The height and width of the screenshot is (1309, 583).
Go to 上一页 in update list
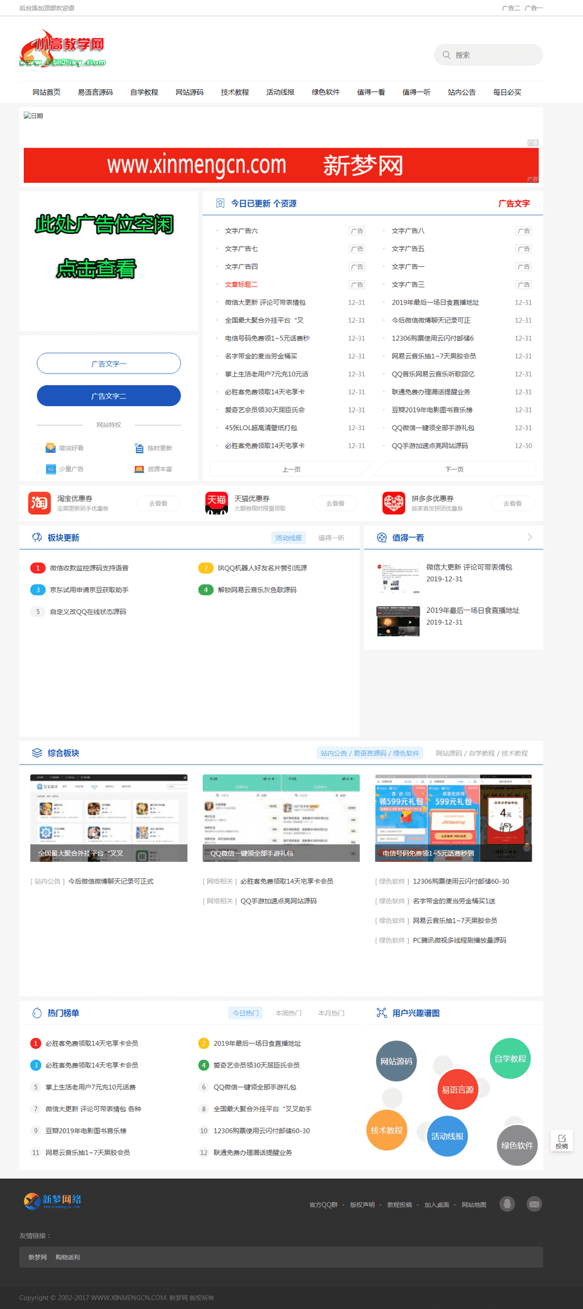coord(291,469)
